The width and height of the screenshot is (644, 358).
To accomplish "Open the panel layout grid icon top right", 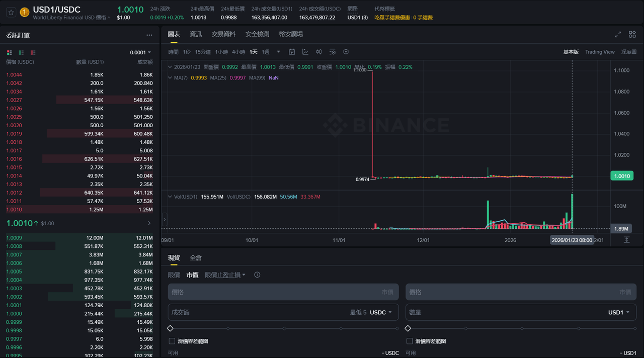I will 632,34.
